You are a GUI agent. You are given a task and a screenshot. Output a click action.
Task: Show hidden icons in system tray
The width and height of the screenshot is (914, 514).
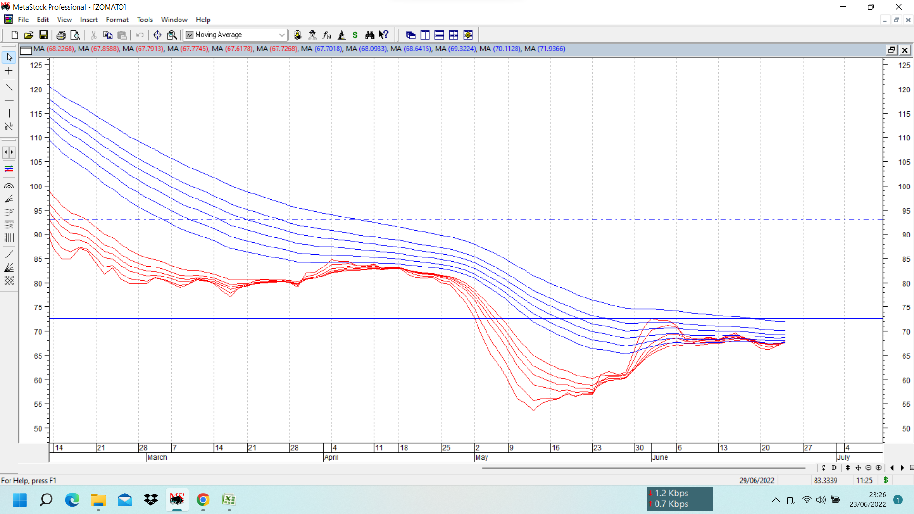click(775, 500)
